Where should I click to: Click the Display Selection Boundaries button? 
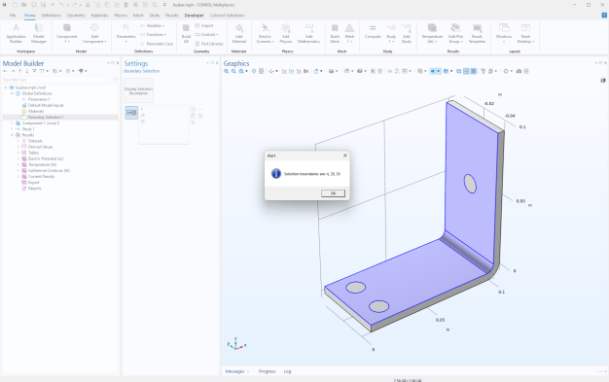pos(139,90)
